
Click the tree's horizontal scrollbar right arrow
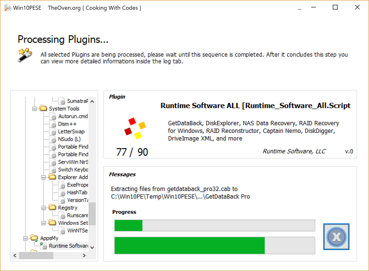(x=84, y=256)
